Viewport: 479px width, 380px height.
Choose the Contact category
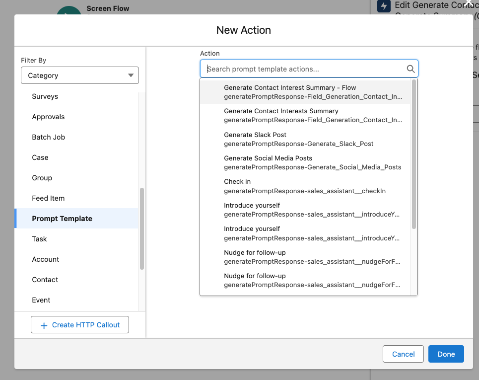coord(76,280)
